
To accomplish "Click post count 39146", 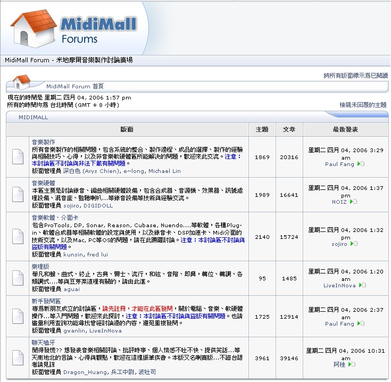I will coord(289,358).
